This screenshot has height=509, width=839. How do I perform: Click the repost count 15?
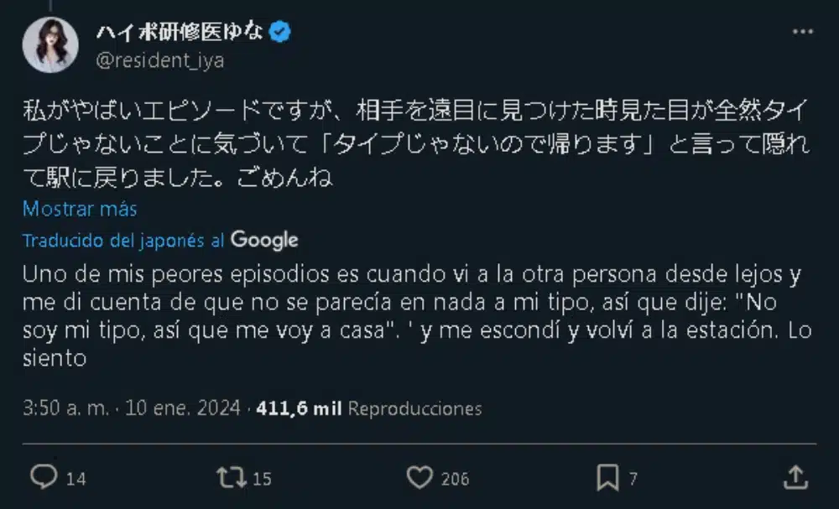click(262, 479)
